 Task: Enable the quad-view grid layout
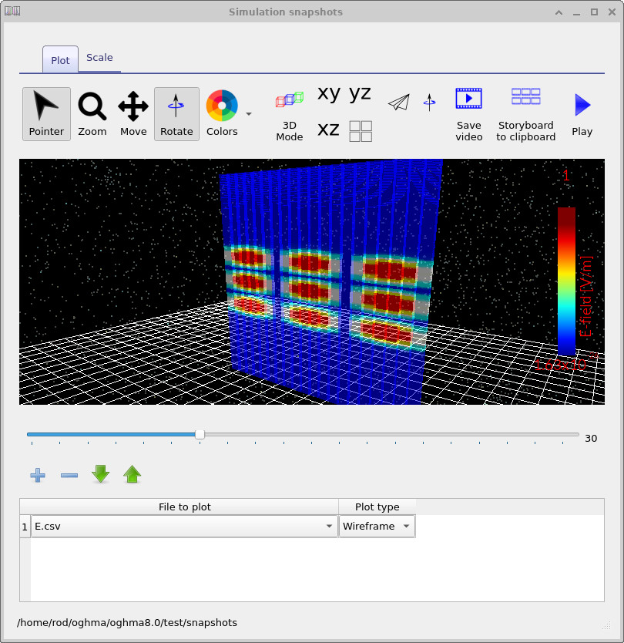[x=359, y=130]
